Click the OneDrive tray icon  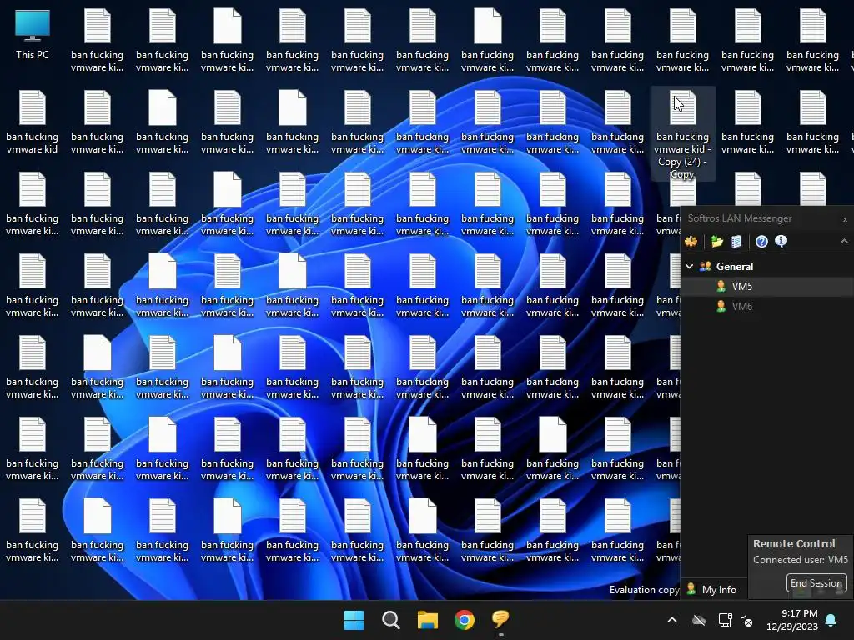coord(699,620)
